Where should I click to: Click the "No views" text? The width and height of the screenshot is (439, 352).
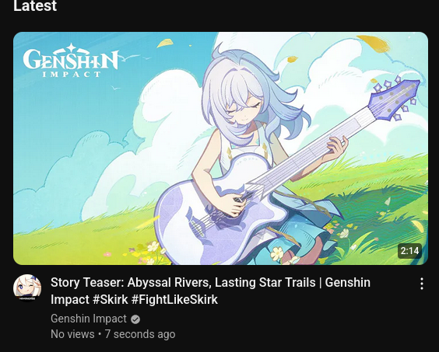click(x=73, y=334)
